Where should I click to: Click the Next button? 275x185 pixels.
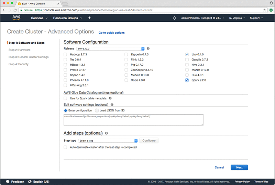(x=239, y=167)
